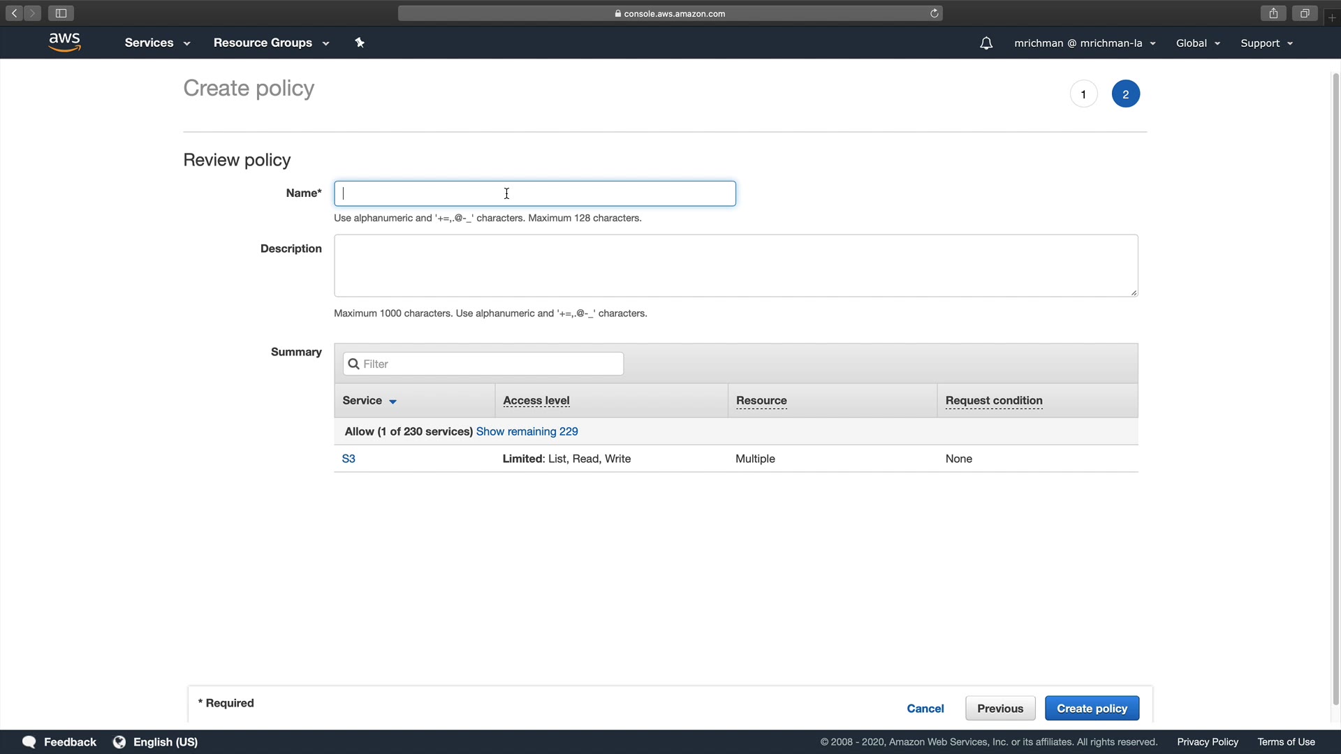This screenshot has width=1341, height=754.
Task: Open the mrichman account dropdown
Action: coord(1085,43)
